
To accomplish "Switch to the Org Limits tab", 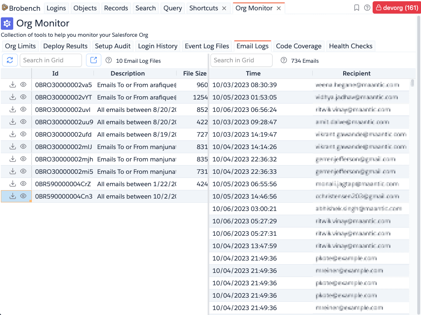I will click(x=20, y=46).
